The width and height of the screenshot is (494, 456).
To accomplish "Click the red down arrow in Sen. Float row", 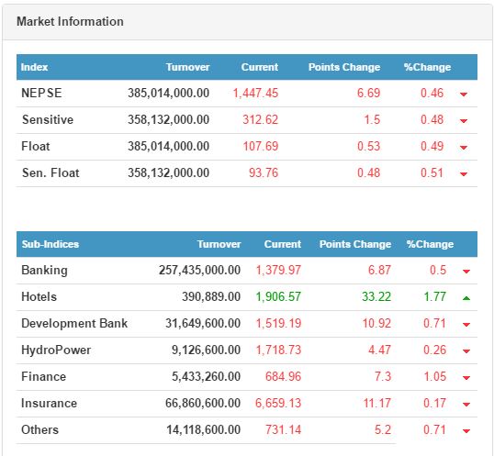I will 464,174.
